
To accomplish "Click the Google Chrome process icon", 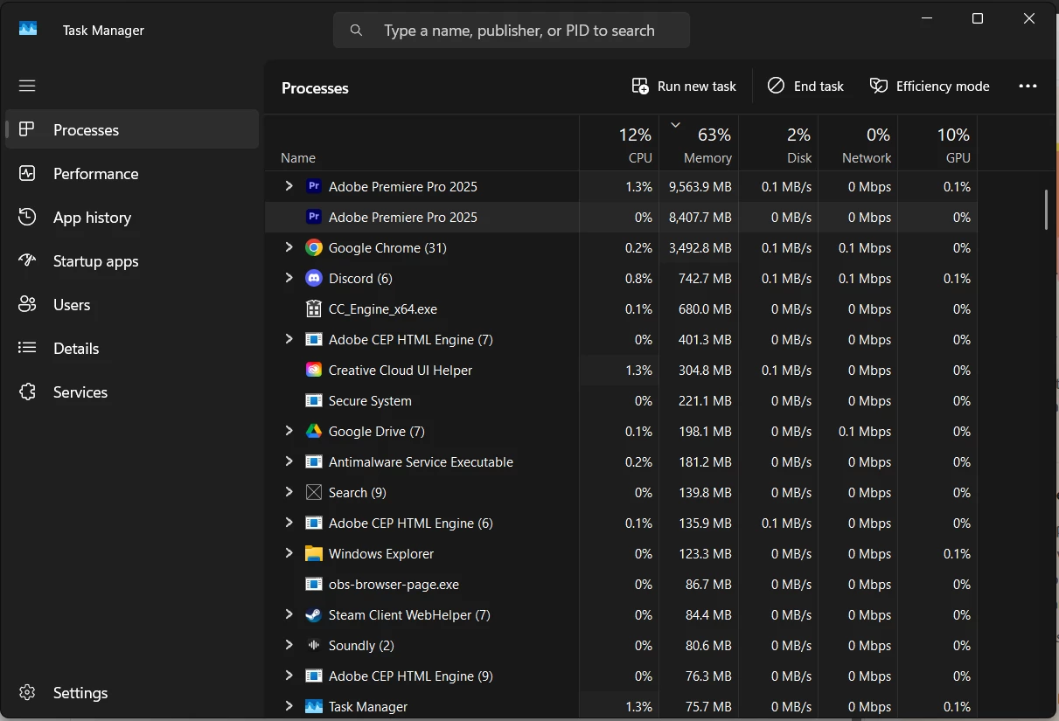I will point(314,247).
